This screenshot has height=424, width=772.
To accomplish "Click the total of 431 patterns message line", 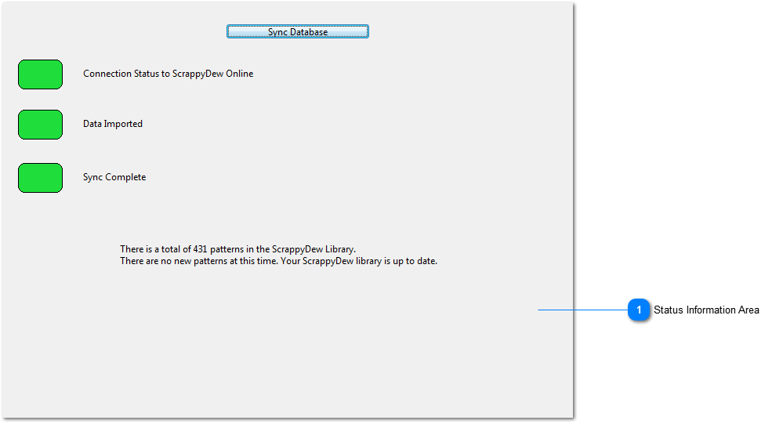I will click(x=237, y=249).
